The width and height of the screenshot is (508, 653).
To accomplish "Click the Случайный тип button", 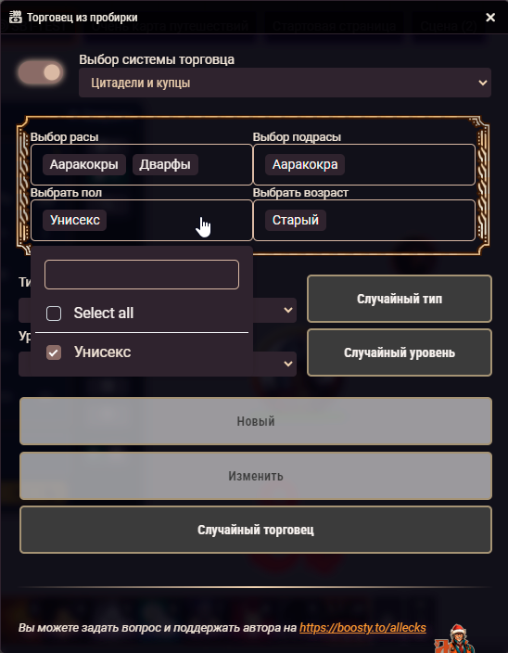I will (x=400, y=299).
